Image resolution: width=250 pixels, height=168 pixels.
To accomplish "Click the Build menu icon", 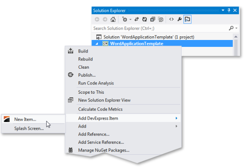I will click(x=71, y=51).
